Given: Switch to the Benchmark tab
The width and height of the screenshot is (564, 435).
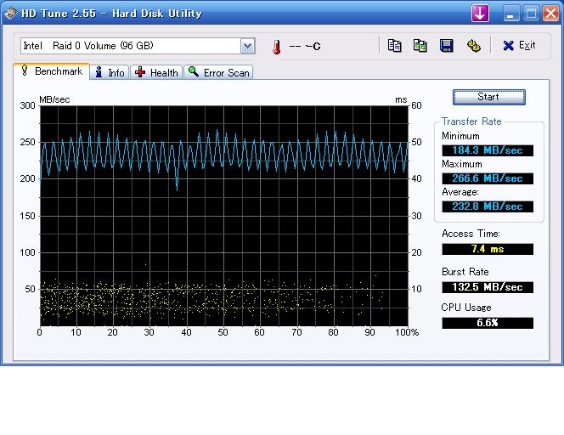Looking at the screenshot, I should click(x=52, y=71).
